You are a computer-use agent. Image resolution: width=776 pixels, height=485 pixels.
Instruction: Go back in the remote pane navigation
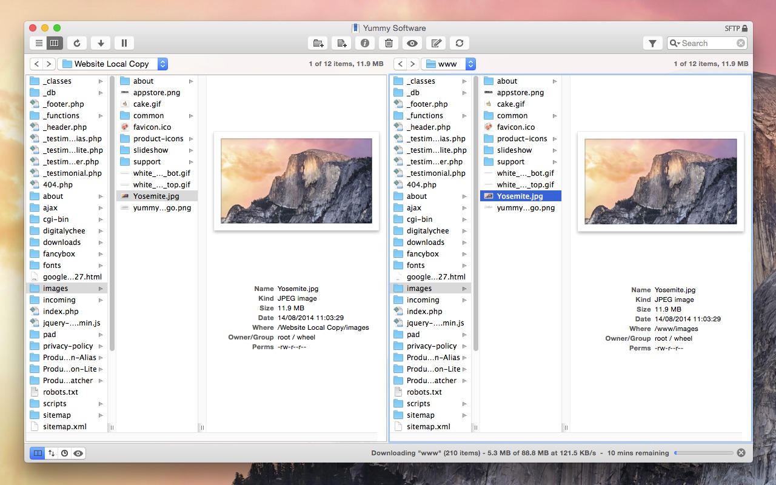pyautogui.click(x=400, y=64)
